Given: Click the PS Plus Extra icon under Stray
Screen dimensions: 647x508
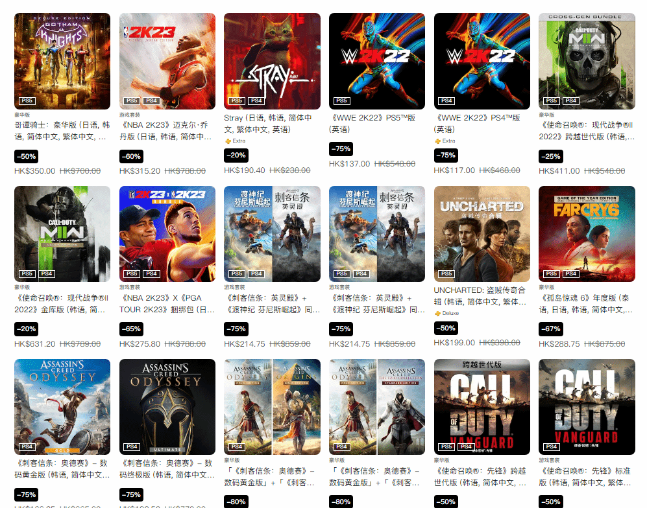Looking at the screenshot, I should point(228,141).
